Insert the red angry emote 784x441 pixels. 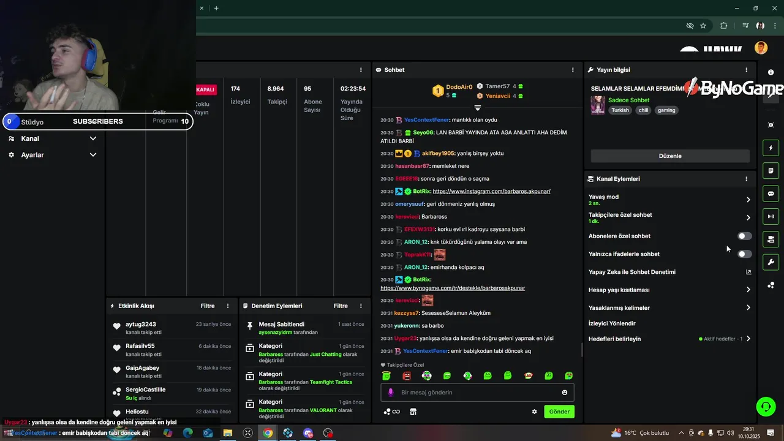(x=407, y=375)
